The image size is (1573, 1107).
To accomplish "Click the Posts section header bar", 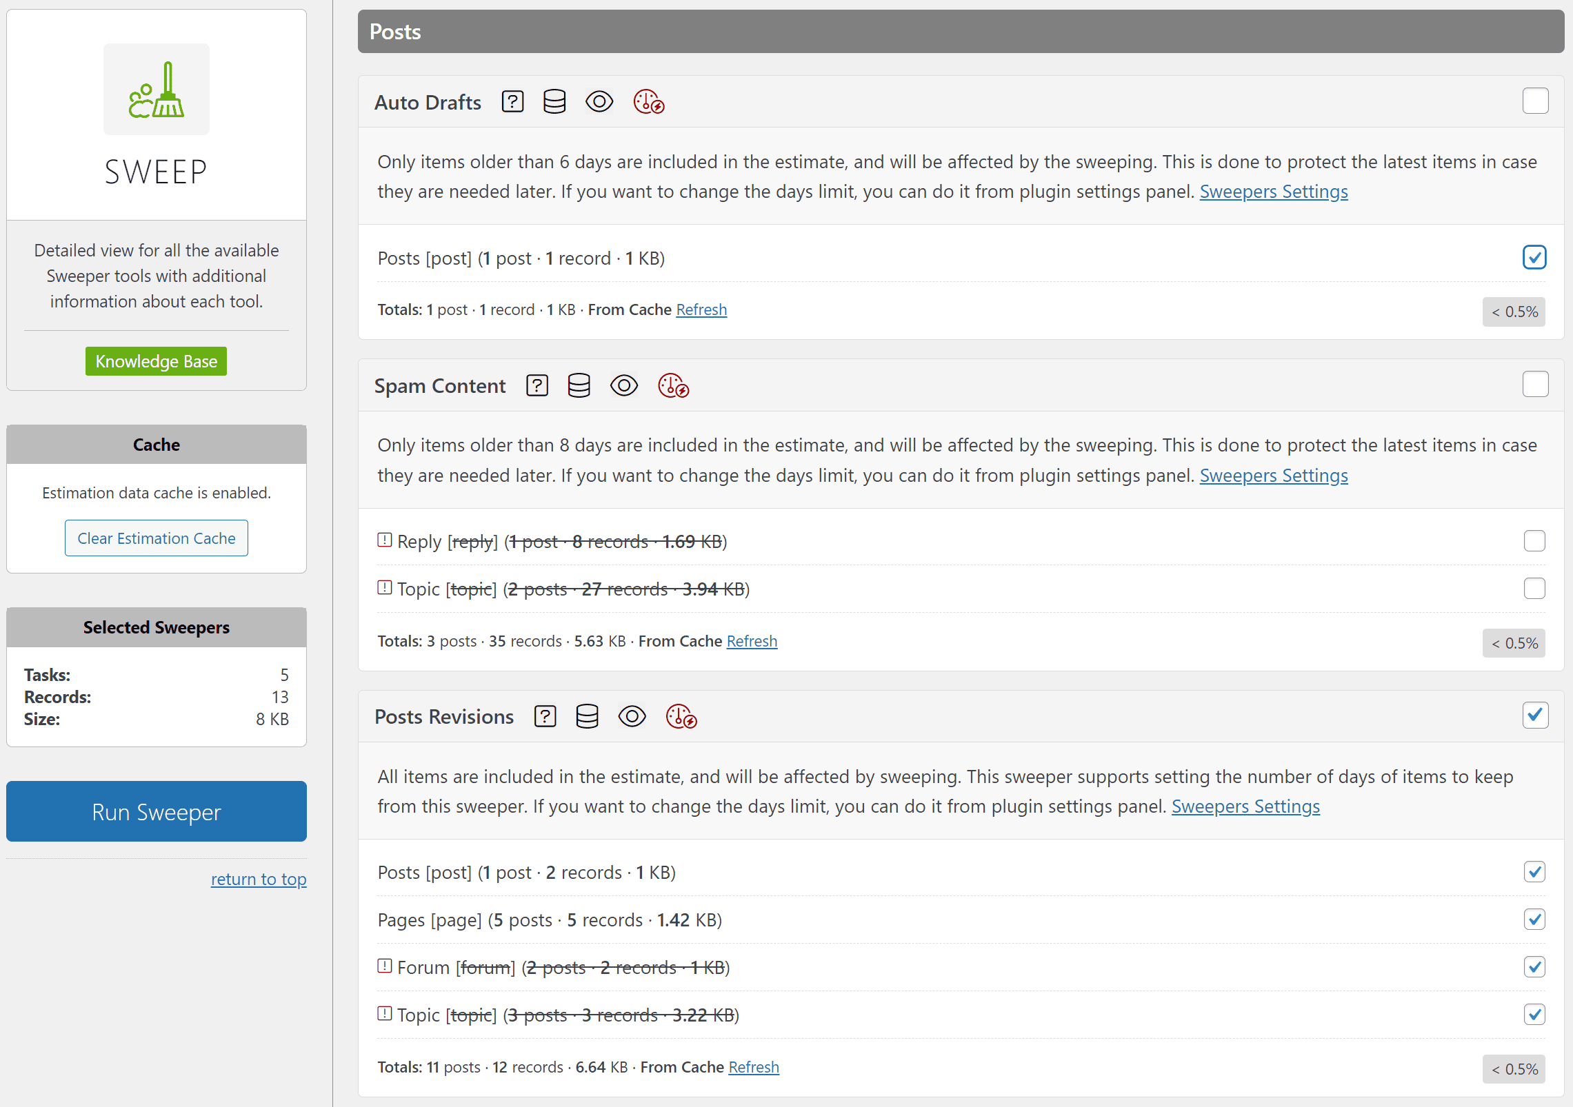I will pos(961,32).
